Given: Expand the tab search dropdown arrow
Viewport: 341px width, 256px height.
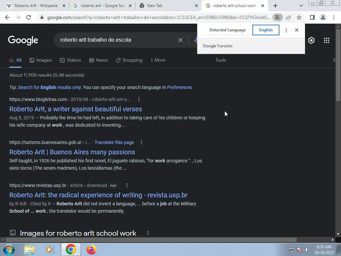Looking at the screenshot, I should pyautogui.click(x=301, y=6).
